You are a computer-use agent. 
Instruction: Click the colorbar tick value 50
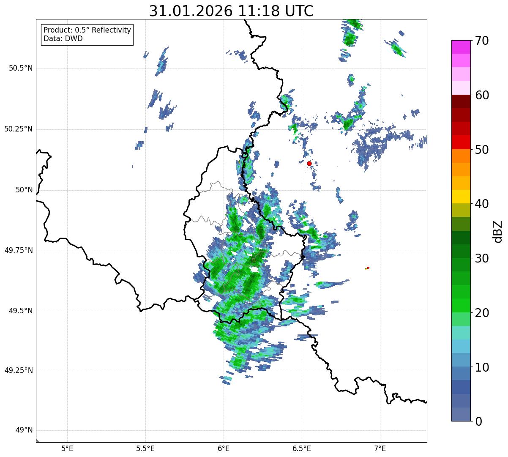[x=482, y=150]
